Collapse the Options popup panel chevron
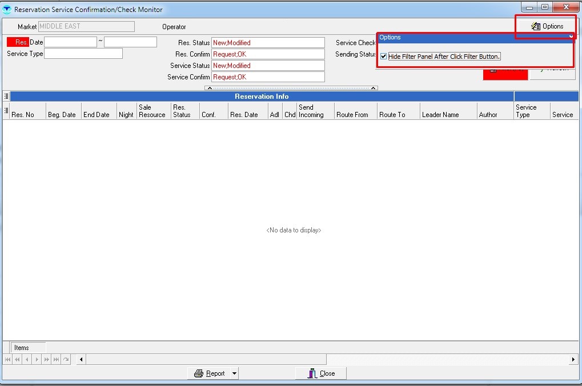 coord(571,37)
